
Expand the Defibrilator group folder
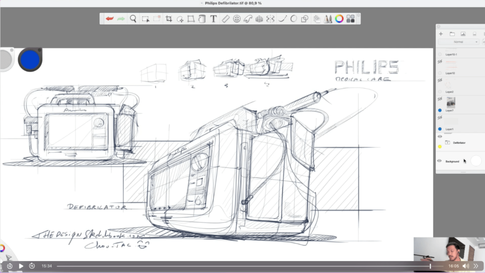tap(448, 142)
